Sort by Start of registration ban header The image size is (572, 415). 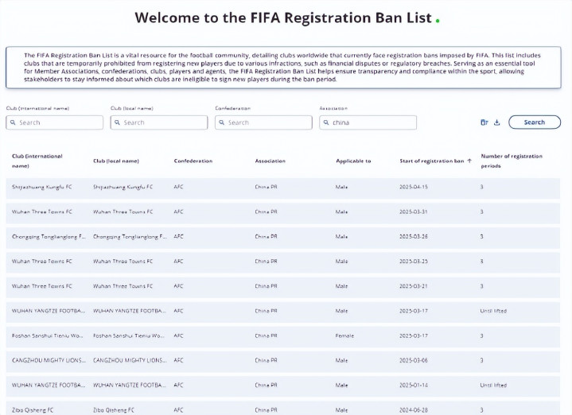[431, 161]
